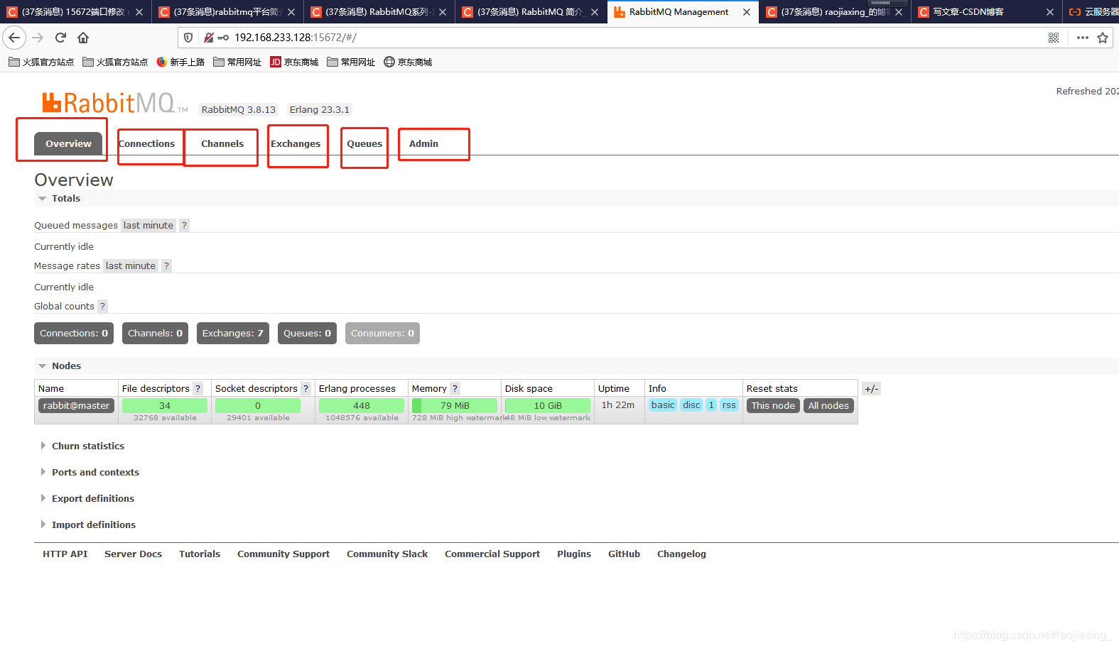Click the 'rss' info tag

[x=729, y=405]
